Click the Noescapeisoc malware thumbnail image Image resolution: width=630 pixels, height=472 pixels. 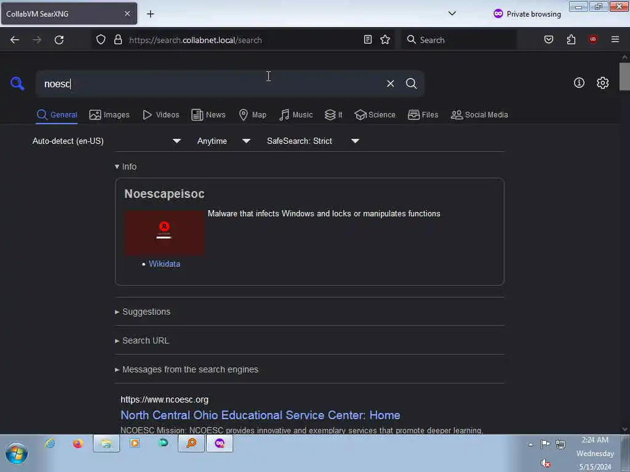click(x=164, y=233)
